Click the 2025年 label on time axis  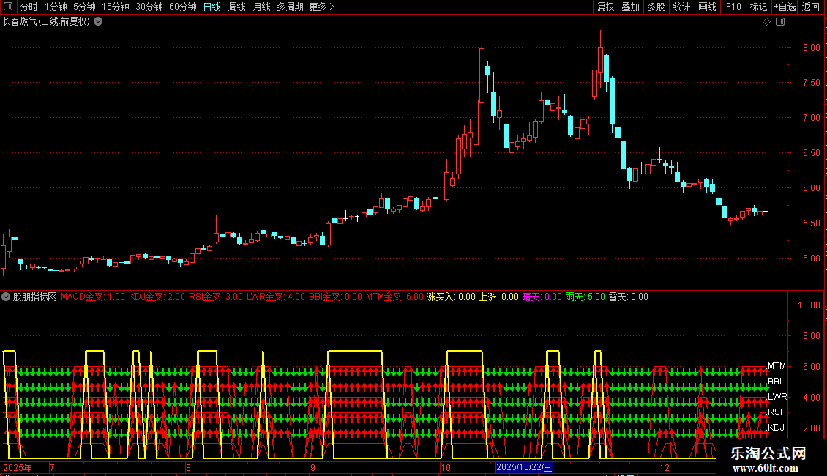pos(18,467)
